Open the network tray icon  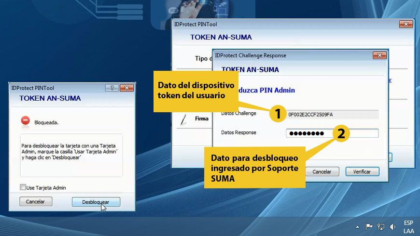coord(380,227)
